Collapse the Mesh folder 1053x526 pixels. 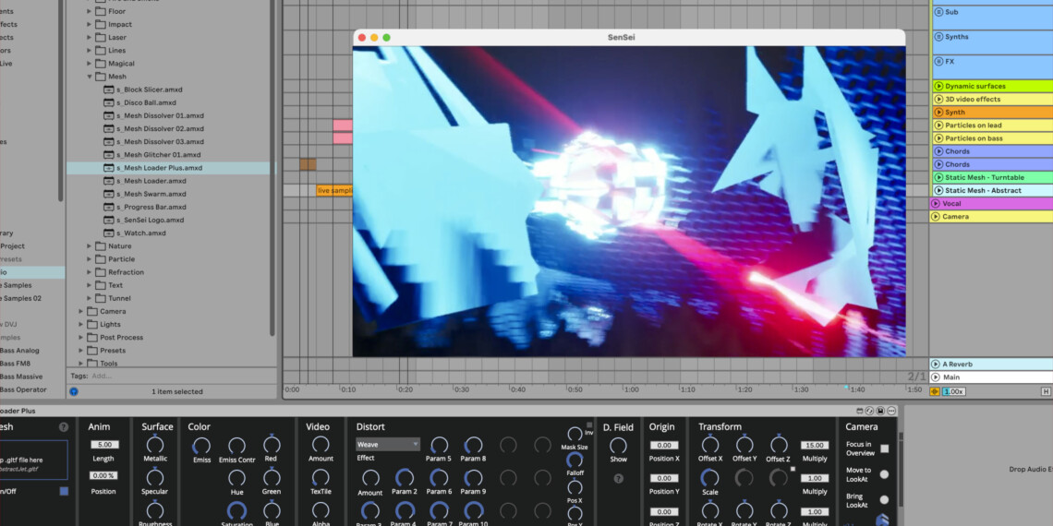90,77
